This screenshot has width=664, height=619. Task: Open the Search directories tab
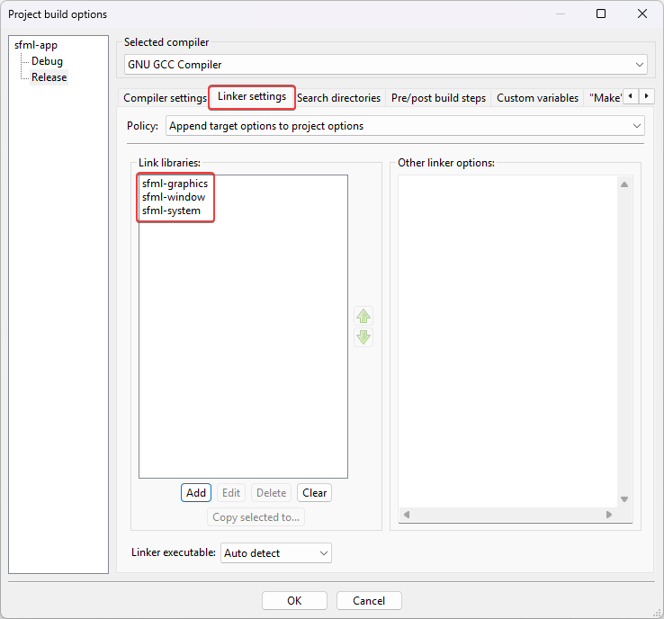pos(338,98)
